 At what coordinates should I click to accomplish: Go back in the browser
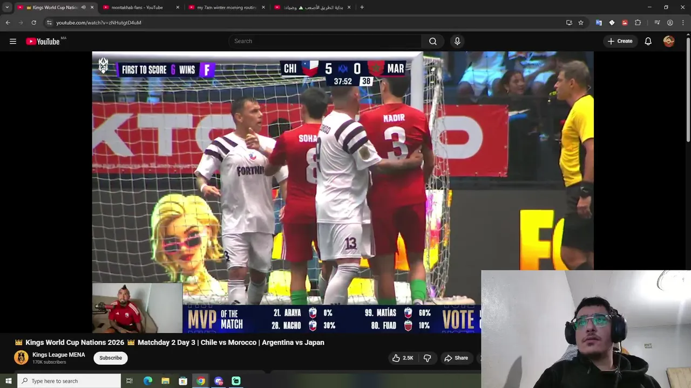click(8, 23)
